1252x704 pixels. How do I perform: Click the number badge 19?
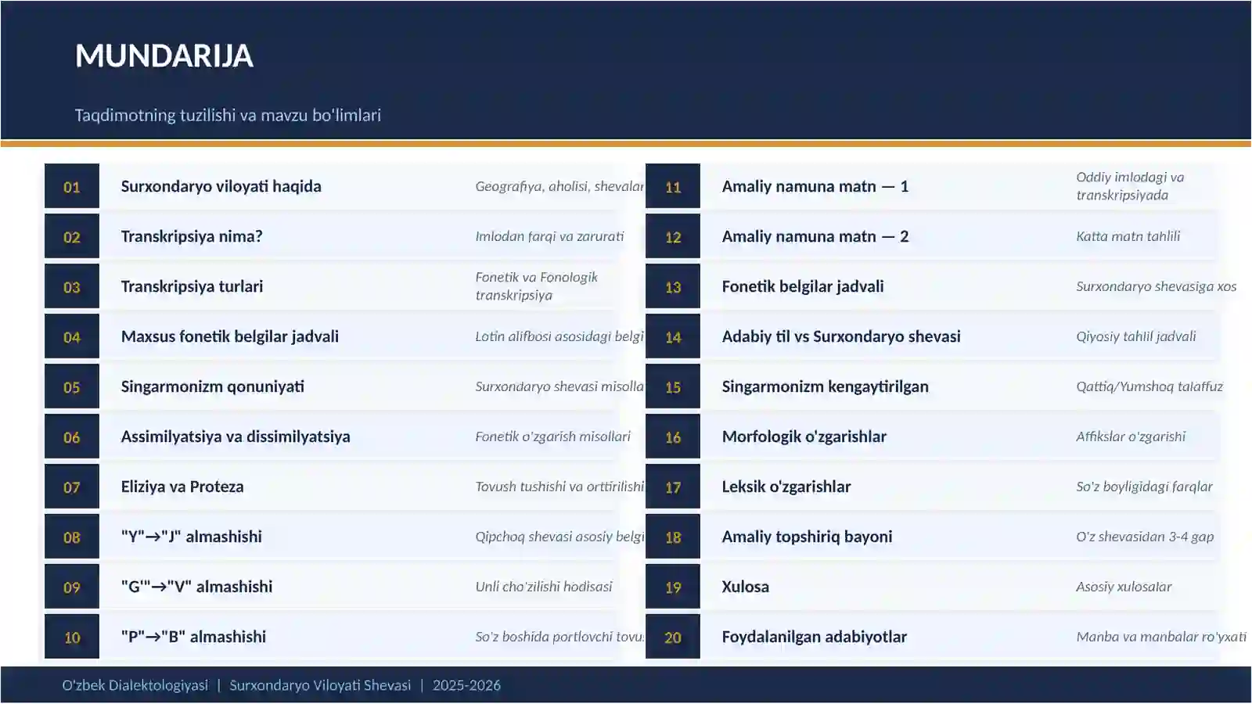coord(673,587)
